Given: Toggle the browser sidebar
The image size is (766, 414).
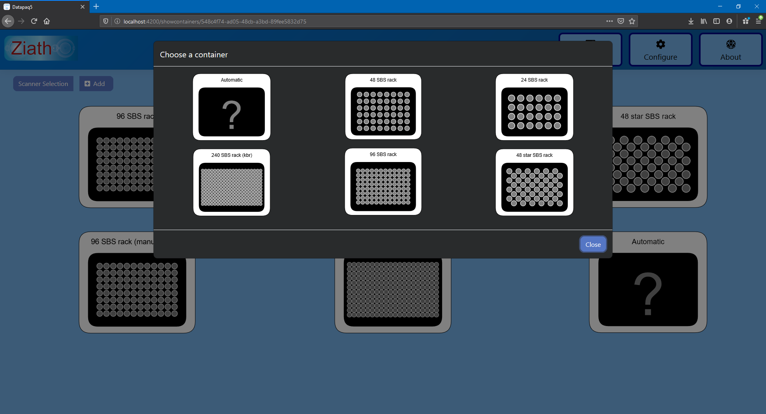Looking at the screenshot, I should [x=717, y=21].
